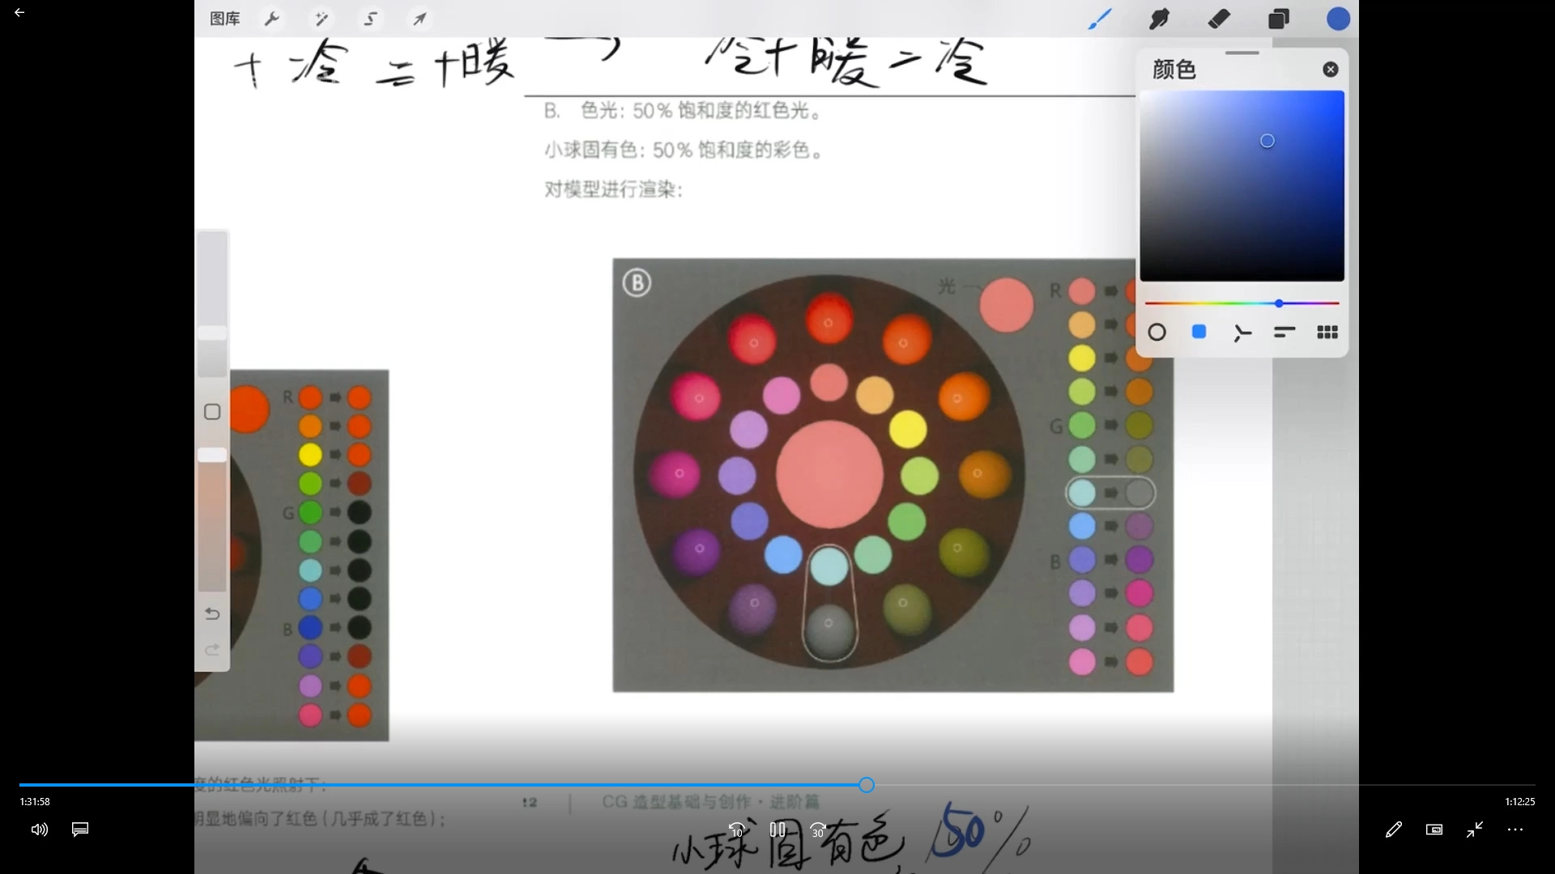Select the Eraser tool
The width and height of the screenshot is (1555, 874).
(x=1219, y=19)
